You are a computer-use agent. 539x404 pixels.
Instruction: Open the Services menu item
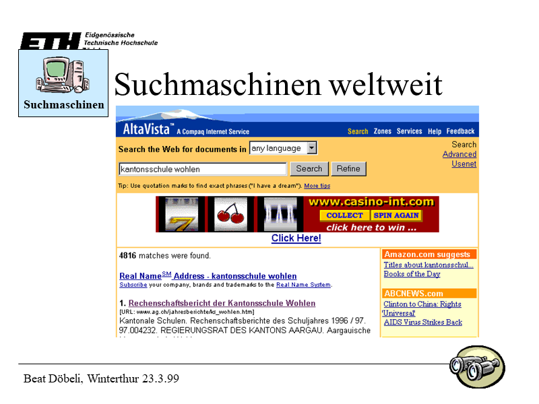[x=410, y=131]
